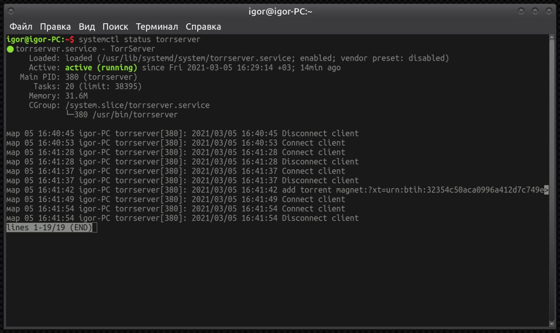Screen dimensions: 560x333
Task: Click the path '/usr/lib/systemd/system/torrserver.service'
Action: [x=196, y=58]
